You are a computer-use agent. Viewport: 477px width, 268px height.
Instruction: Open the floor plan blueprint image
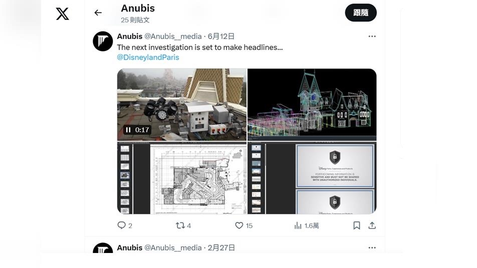[x=181, y=178]
